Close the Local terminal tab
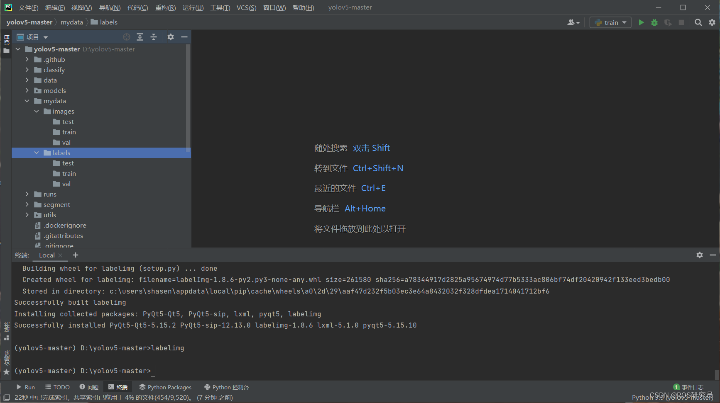The image size is (720, 403). (60, 255)
